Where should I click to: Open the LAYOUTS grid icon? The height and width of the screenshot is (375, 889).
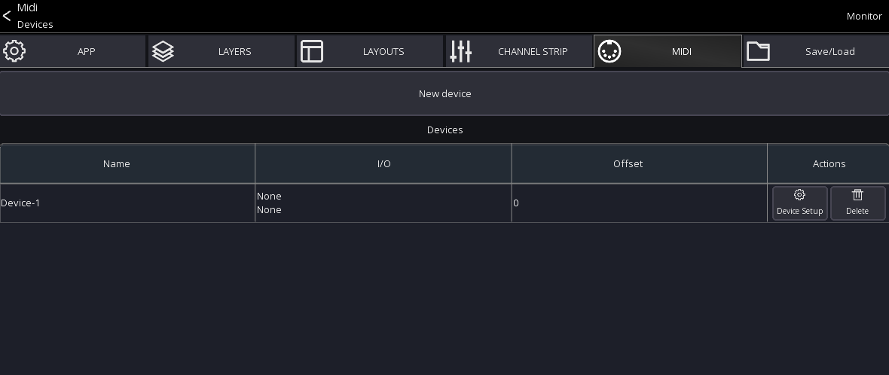pos(312,51)
